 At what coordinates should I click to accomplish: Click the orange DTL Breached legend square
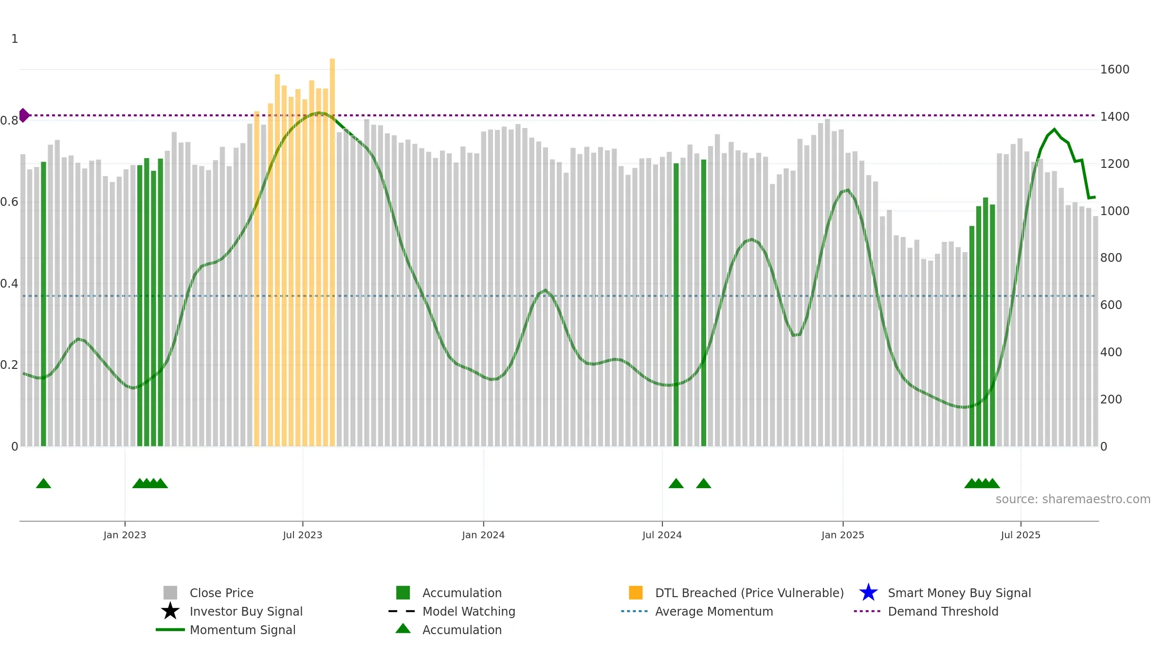pyautogui.click(x=636, y=593)
